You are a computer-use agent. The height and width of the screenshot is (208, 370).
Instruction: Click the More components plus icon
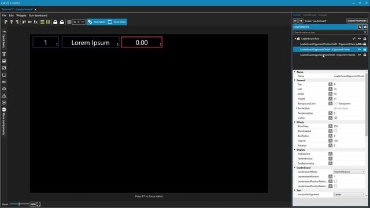(4, 110)
